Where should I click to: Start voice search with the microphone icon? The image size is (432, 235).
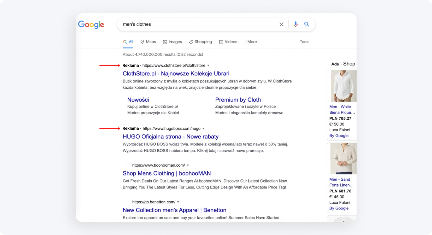295,24
